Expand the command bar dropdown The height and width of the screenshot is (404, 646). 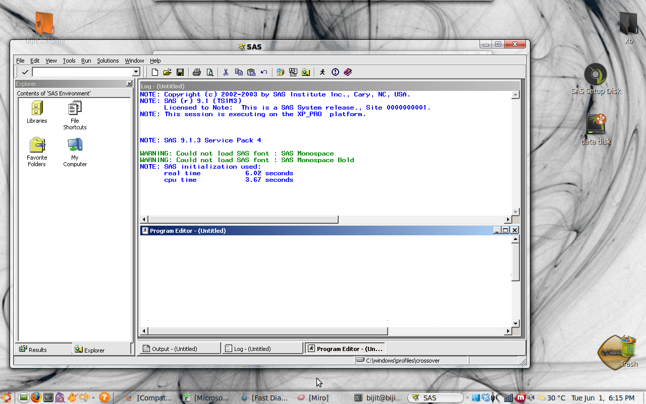[135, 72]
